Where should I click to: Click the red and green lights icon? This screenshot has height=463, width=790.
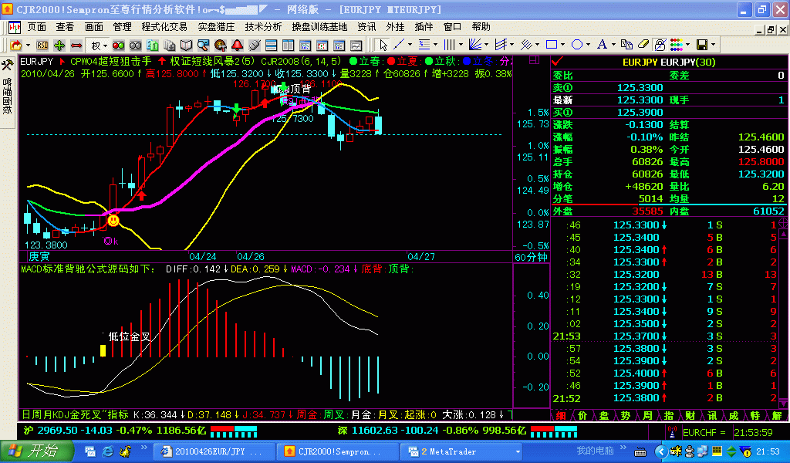118,46
